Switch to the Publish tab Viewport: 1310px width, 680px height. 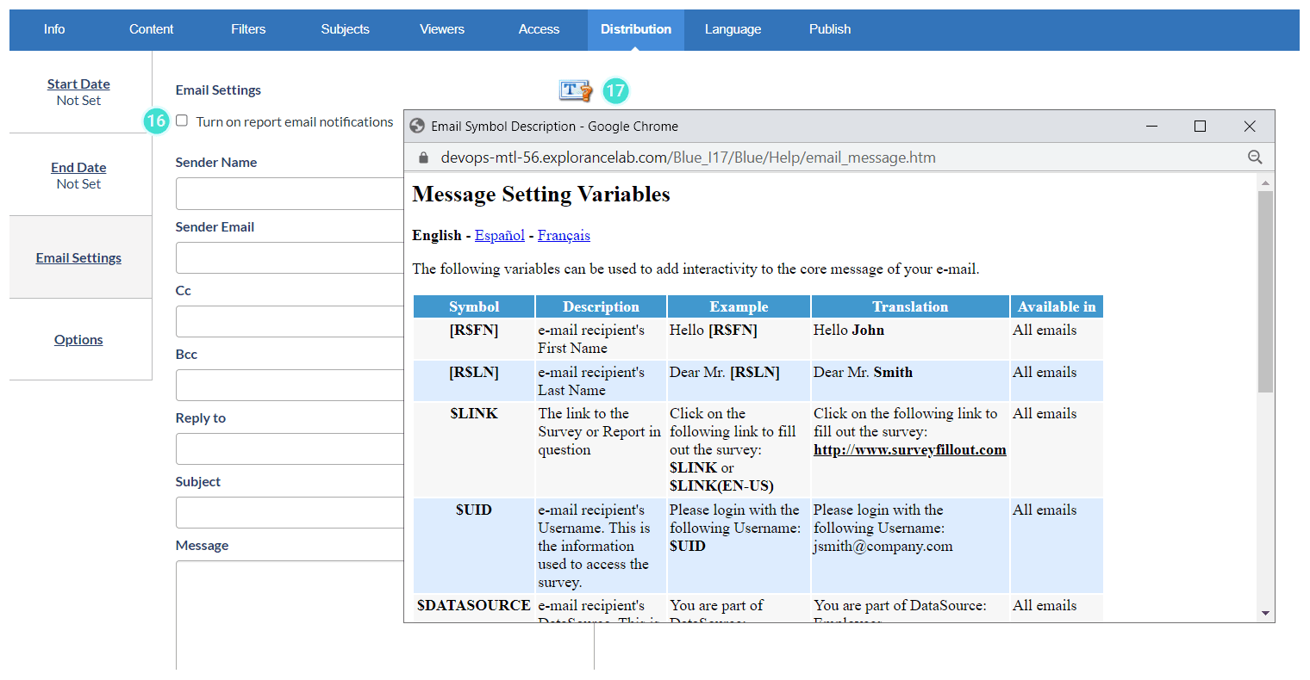point(829,29)
